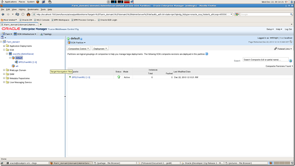Open the Deployment dropdown

[x=100, y=49]
